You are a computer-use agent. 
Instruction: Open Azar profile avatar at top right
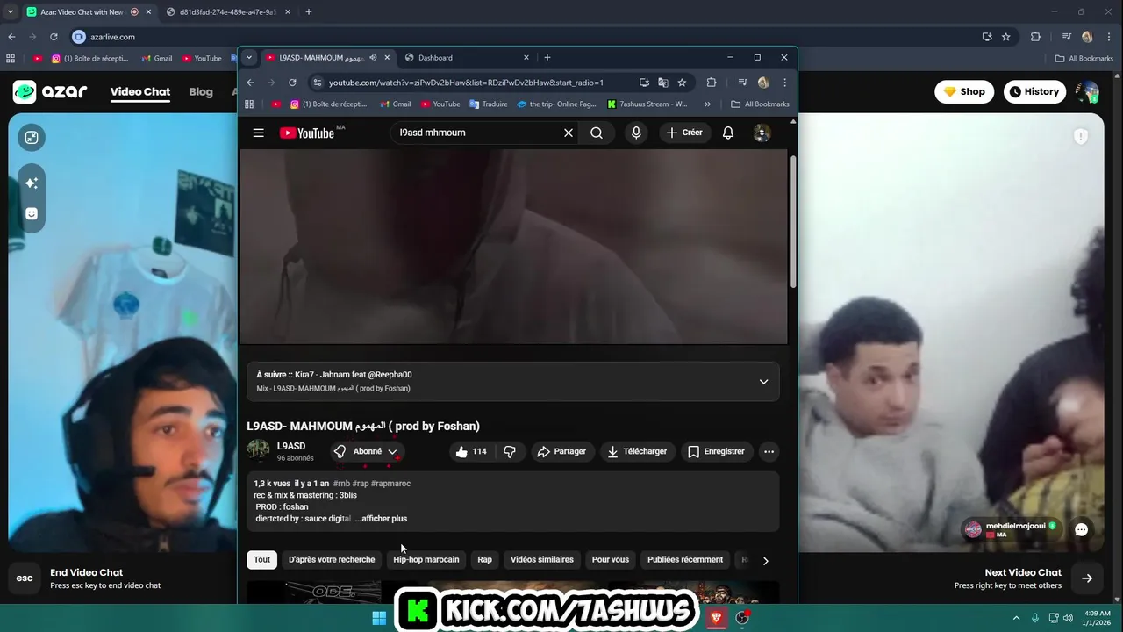(x=1087, y=91)
